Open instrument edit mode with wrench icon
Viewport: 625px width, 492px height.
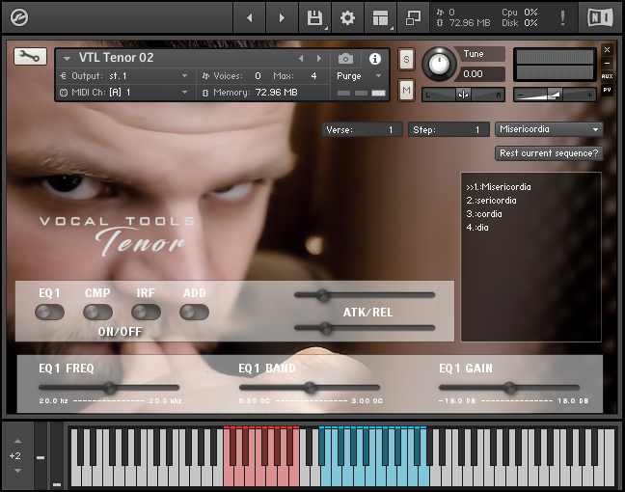(x=30, y=56)
